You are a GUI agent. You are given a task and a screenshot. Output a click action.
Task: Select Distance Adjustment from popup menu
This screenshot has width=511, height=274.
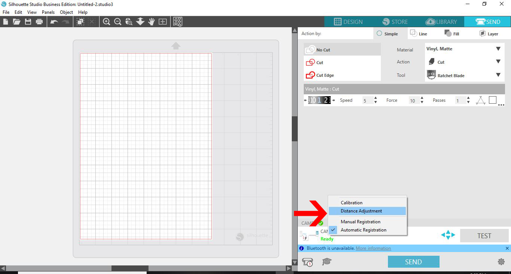tap(367, 211)
